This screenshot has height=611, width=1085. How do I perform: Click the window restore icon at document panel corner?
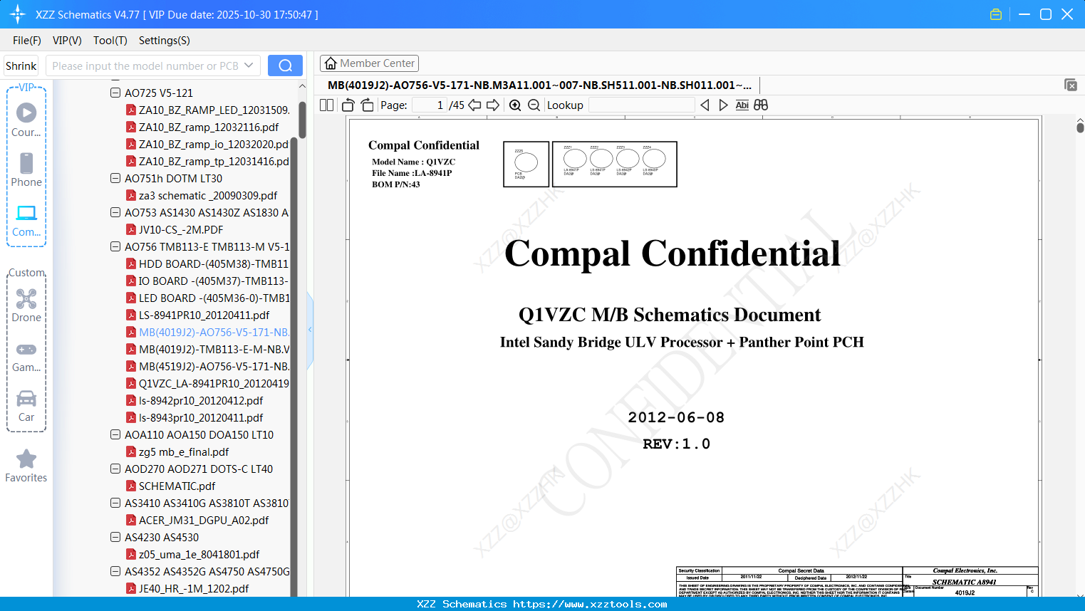(1070, 85)
